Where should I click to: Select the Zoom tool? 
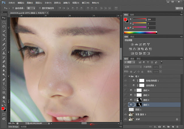tap(4, 101)
